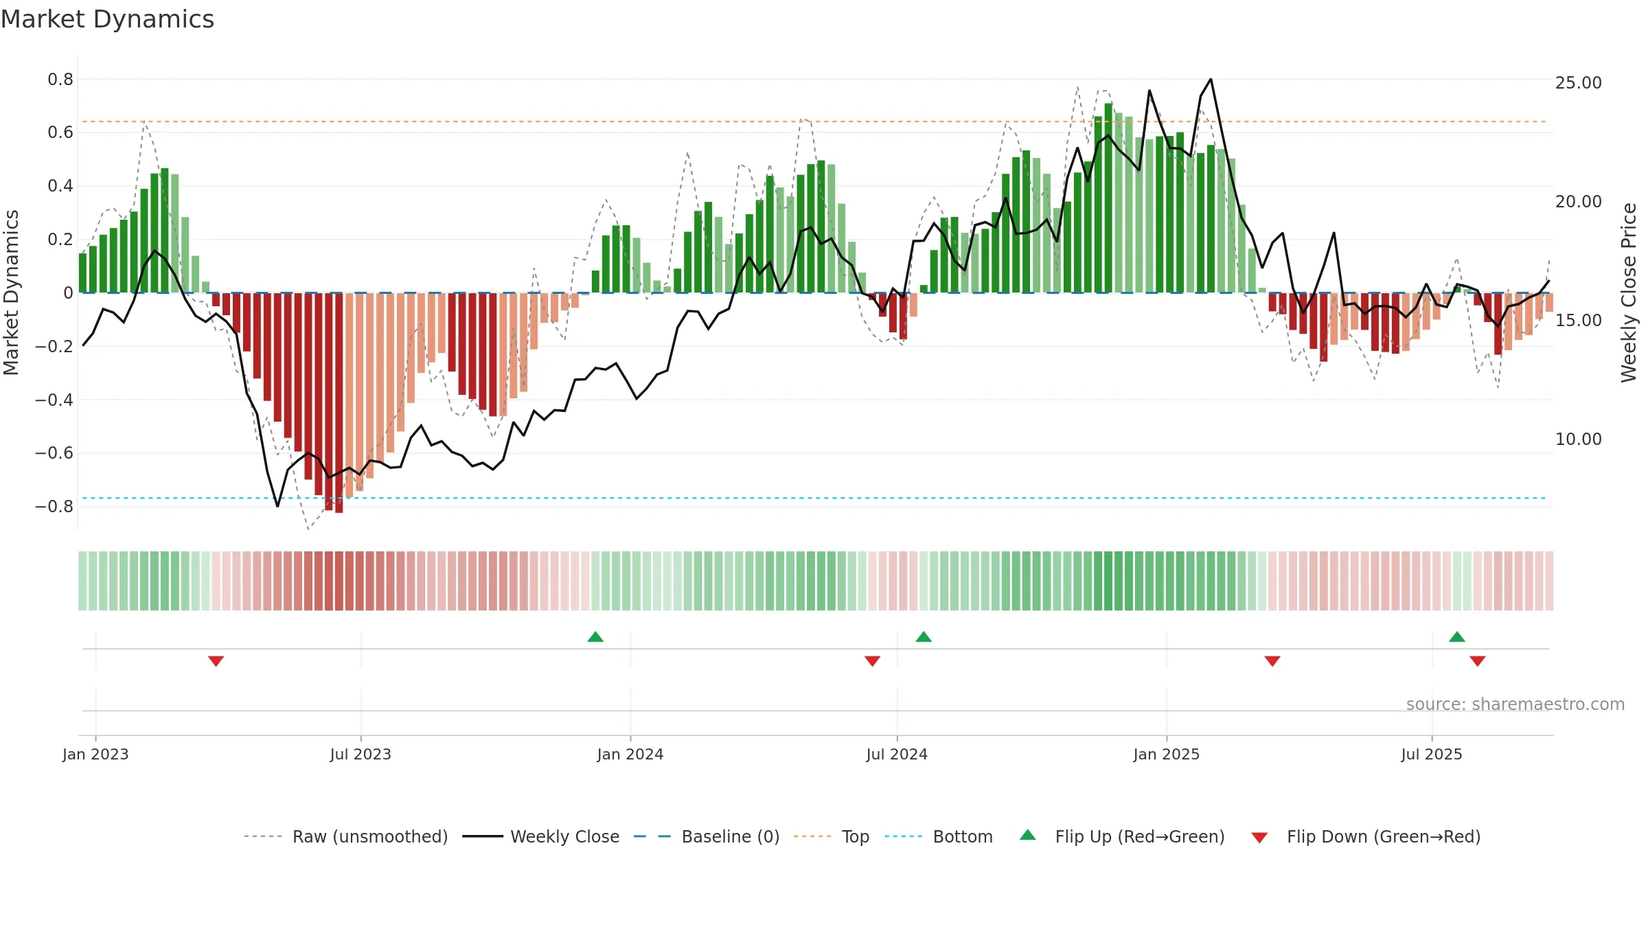Click the Jan 2025 axis label
The image size is (1648, 927).
[1167, 754]
